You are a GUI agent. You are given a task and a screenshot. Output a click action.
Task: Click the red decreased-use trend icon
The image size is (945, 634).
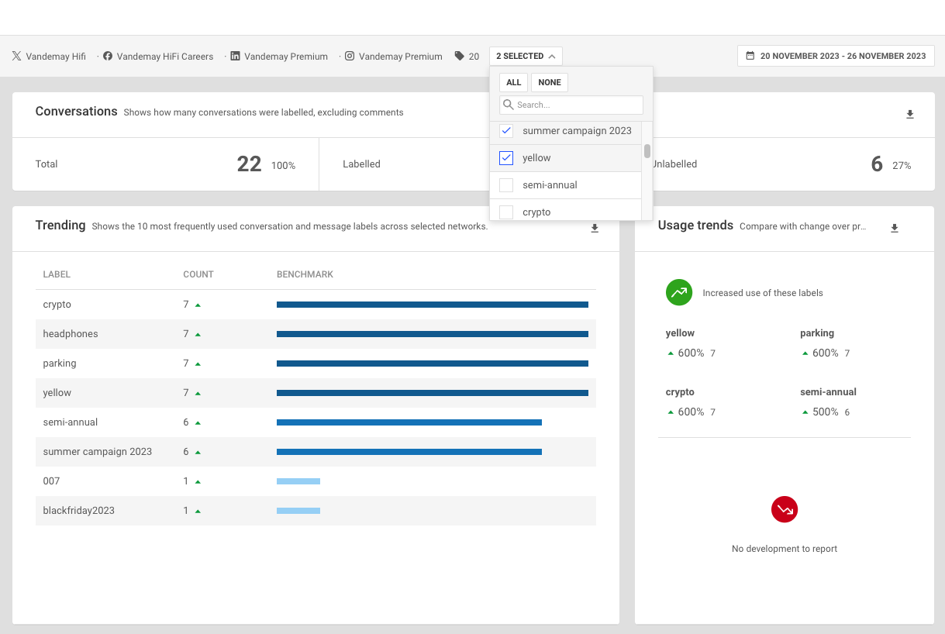coord(785,509)
